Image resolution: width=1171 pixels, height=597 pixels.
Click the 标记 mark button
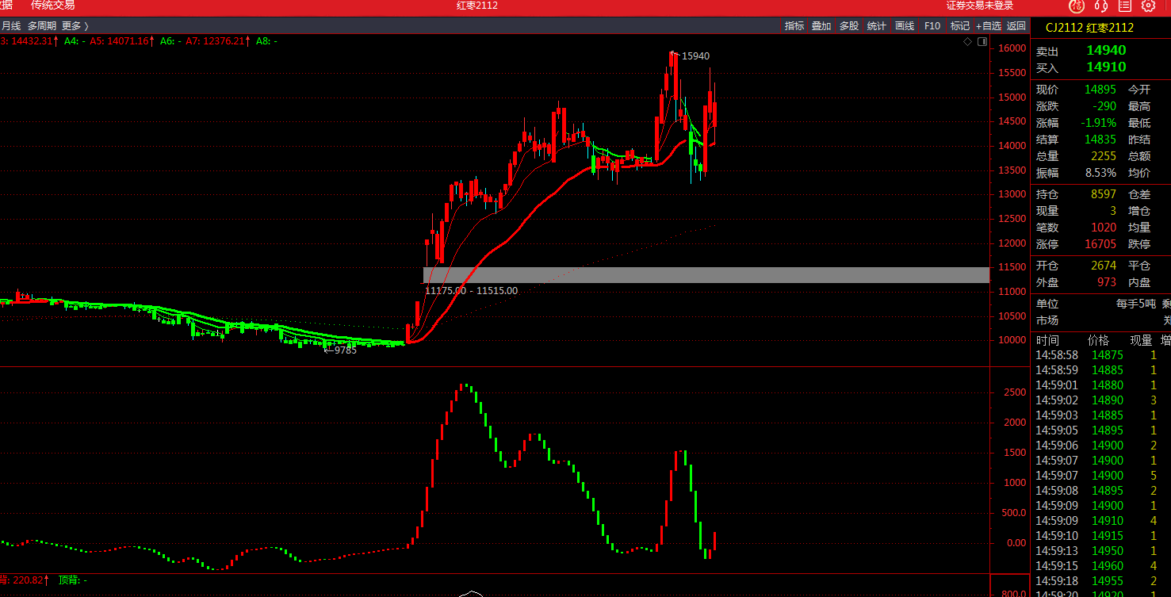click(960, 25)
